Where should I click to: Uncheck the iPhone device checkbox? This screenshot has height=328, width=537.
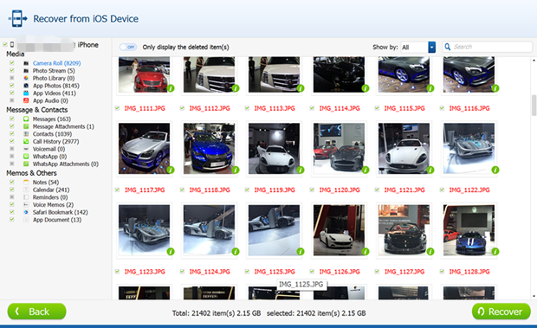click(5, 44)
